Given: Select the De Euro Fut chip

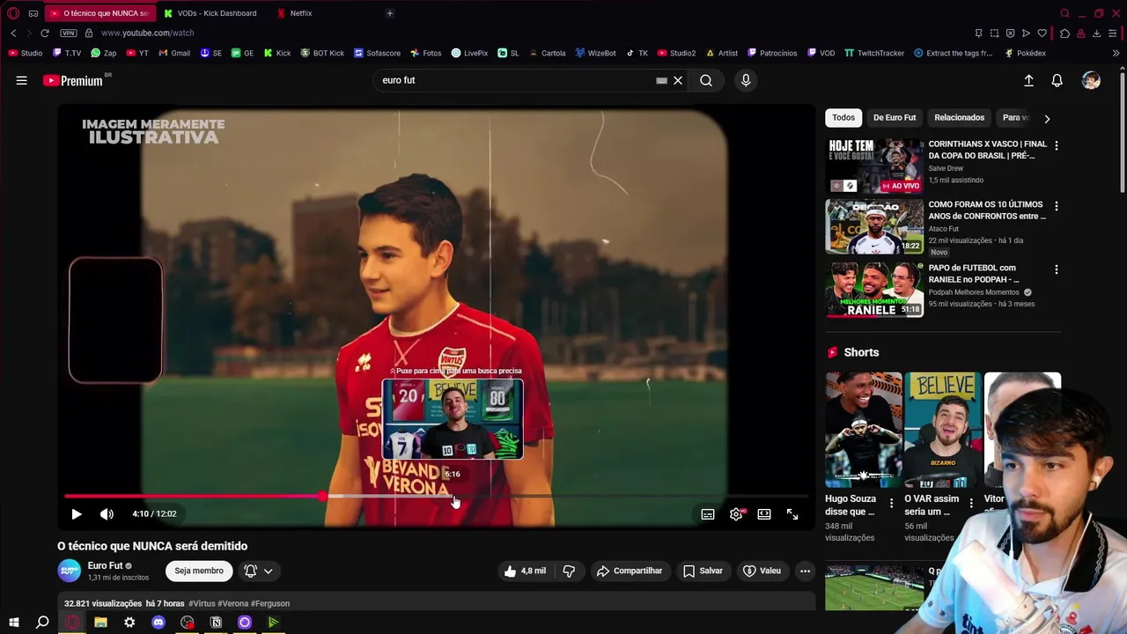Looking at the screenshot, I should tap(895, 117).
